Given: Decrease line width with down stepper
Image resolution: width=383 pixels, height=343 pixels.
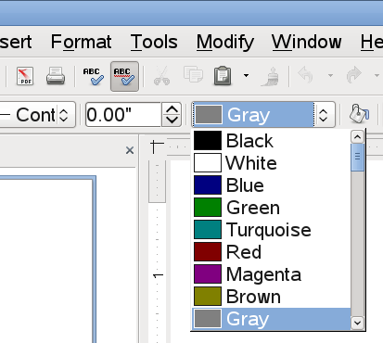Looking at the screenshot, I should [x=172, y=121].
